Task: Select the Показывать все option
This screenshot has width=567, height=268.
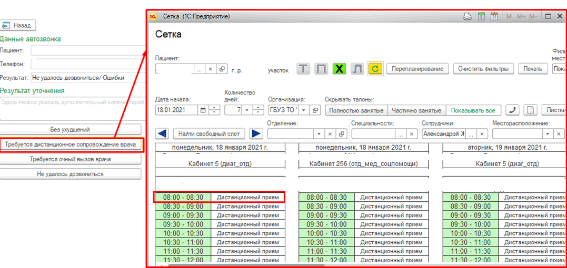Action: click(x=473, y=110)
